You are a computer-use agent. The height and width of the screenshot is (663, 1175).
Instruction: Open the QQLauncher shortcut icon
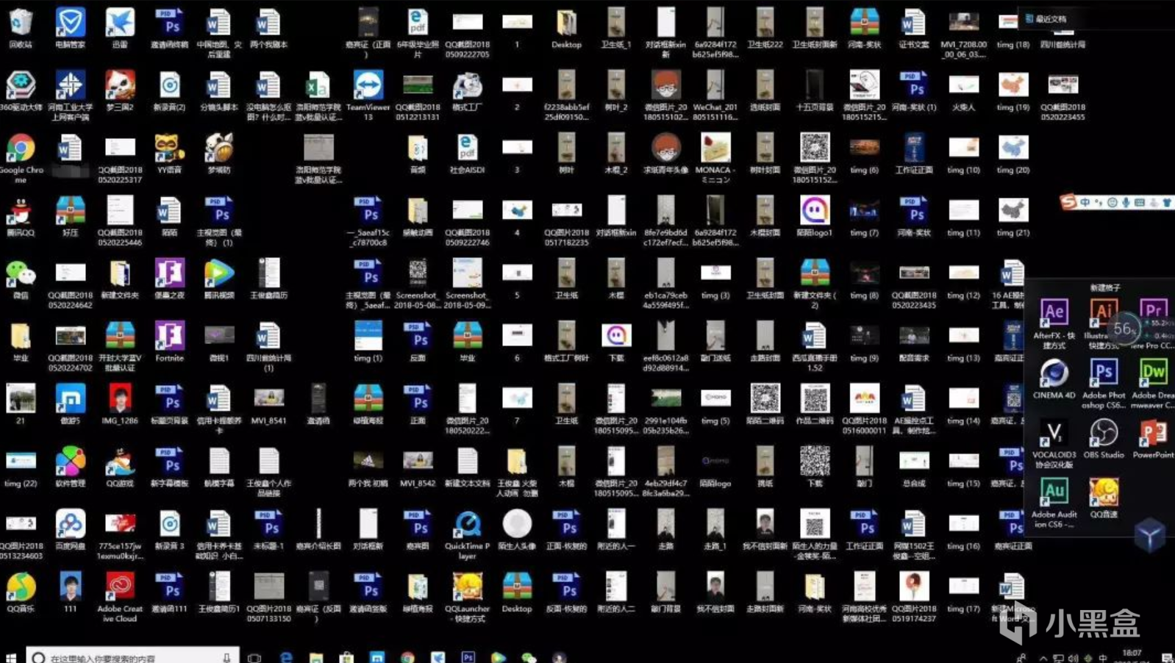click(468, 597)
